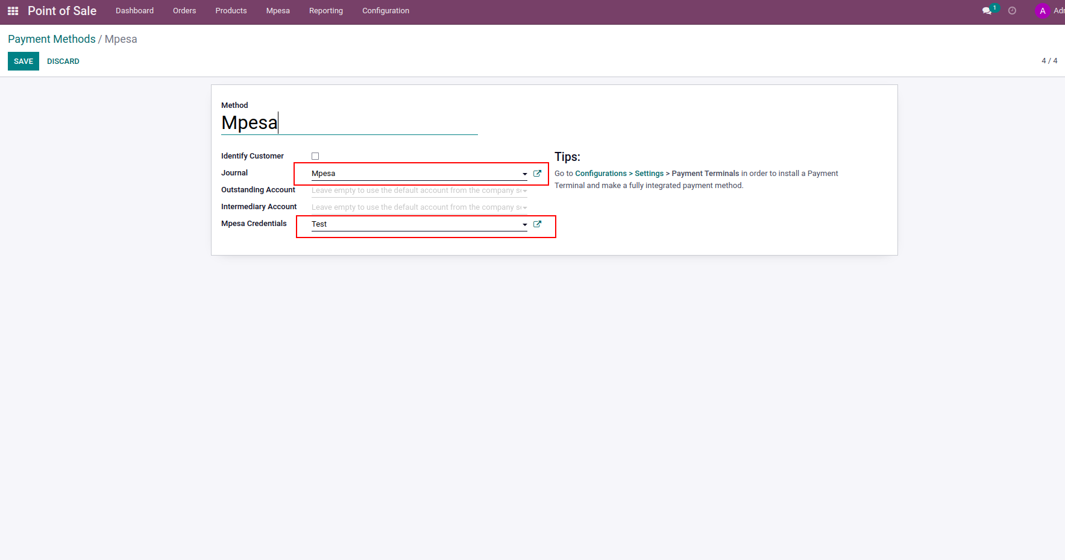
Task: Open the Admin avatar user menu
Action: [x=1043, y=11]
